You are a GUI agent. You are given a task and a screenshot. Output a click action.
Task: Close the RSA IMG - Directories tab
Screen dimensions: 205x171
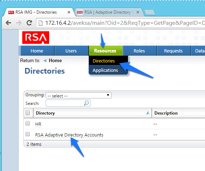tap(69, 12)
